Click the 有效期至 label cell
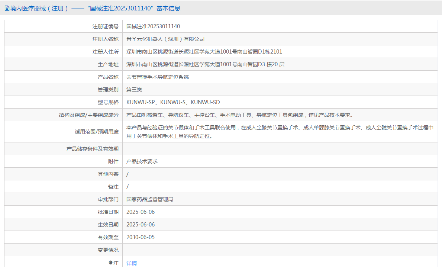This screenshot has width=442, height=267. coord(64,237)
